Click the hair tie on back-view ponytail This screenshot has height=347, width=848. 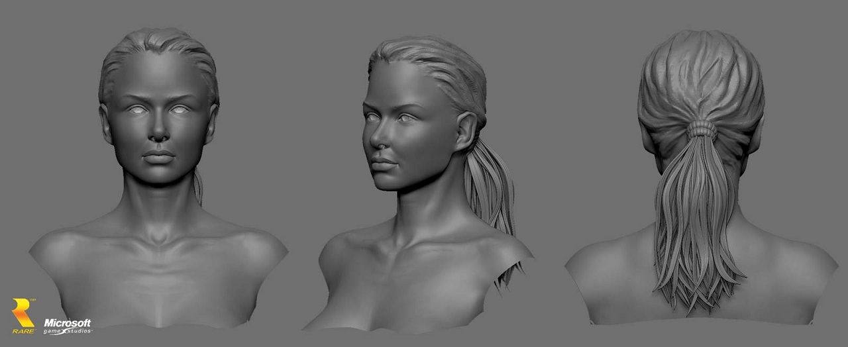tap(701, 128)
